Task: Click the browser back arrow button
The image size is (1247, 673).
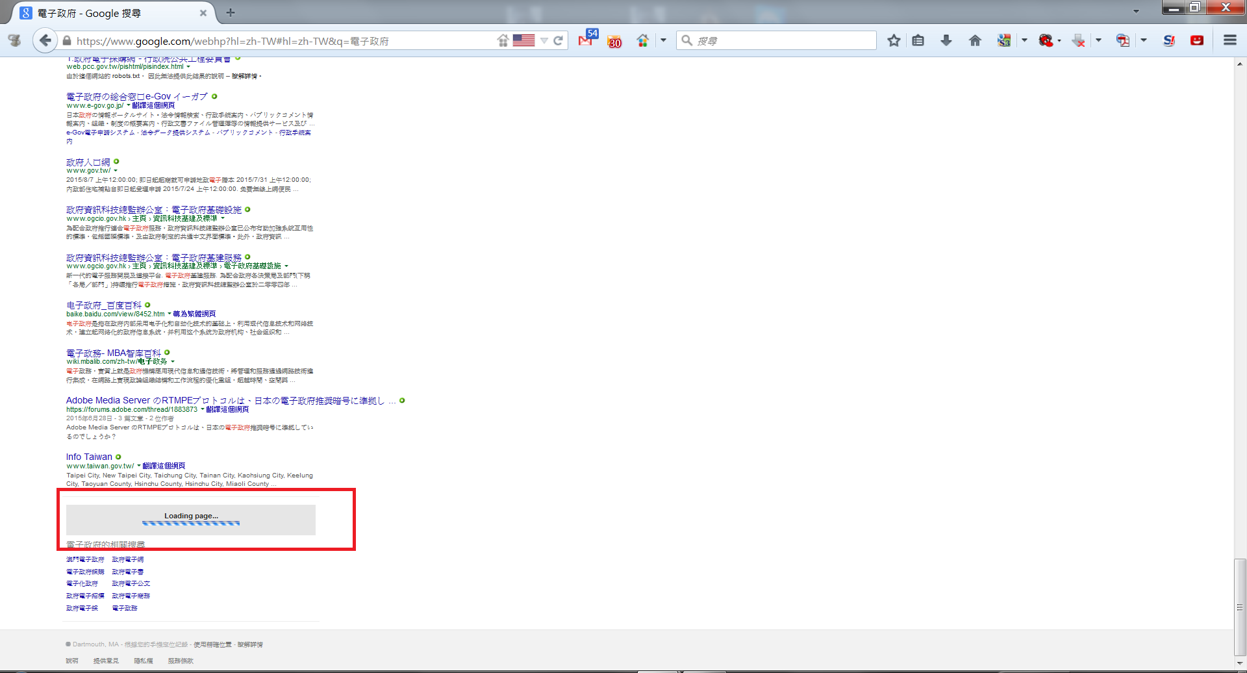Action: click(45, 40)
